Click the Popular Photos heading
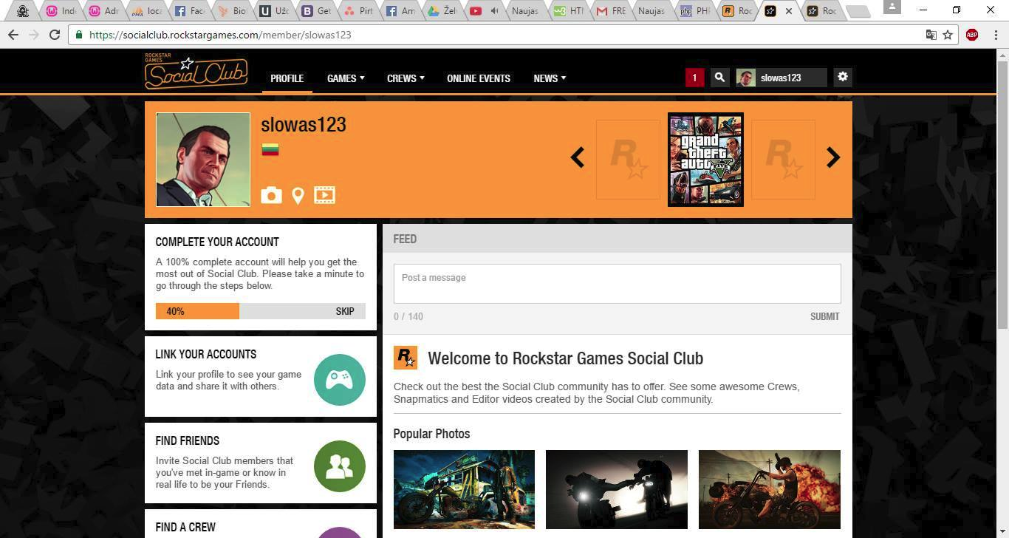 tap(431, 434)
